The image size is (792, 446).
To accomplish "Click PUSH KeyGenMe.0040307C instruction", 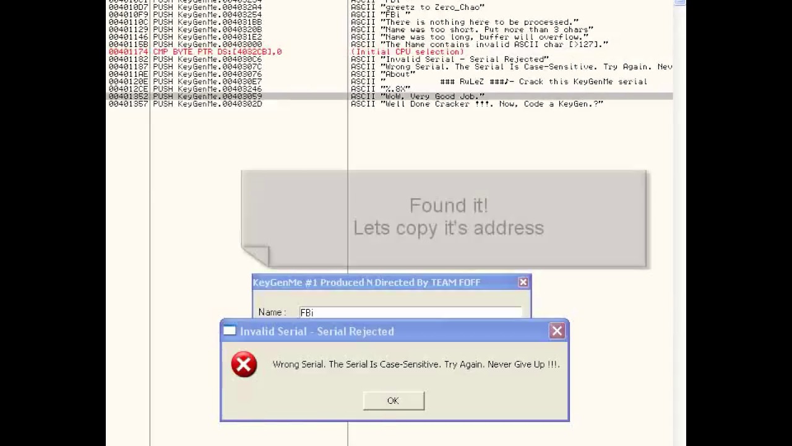I will (x=207, y=67).
